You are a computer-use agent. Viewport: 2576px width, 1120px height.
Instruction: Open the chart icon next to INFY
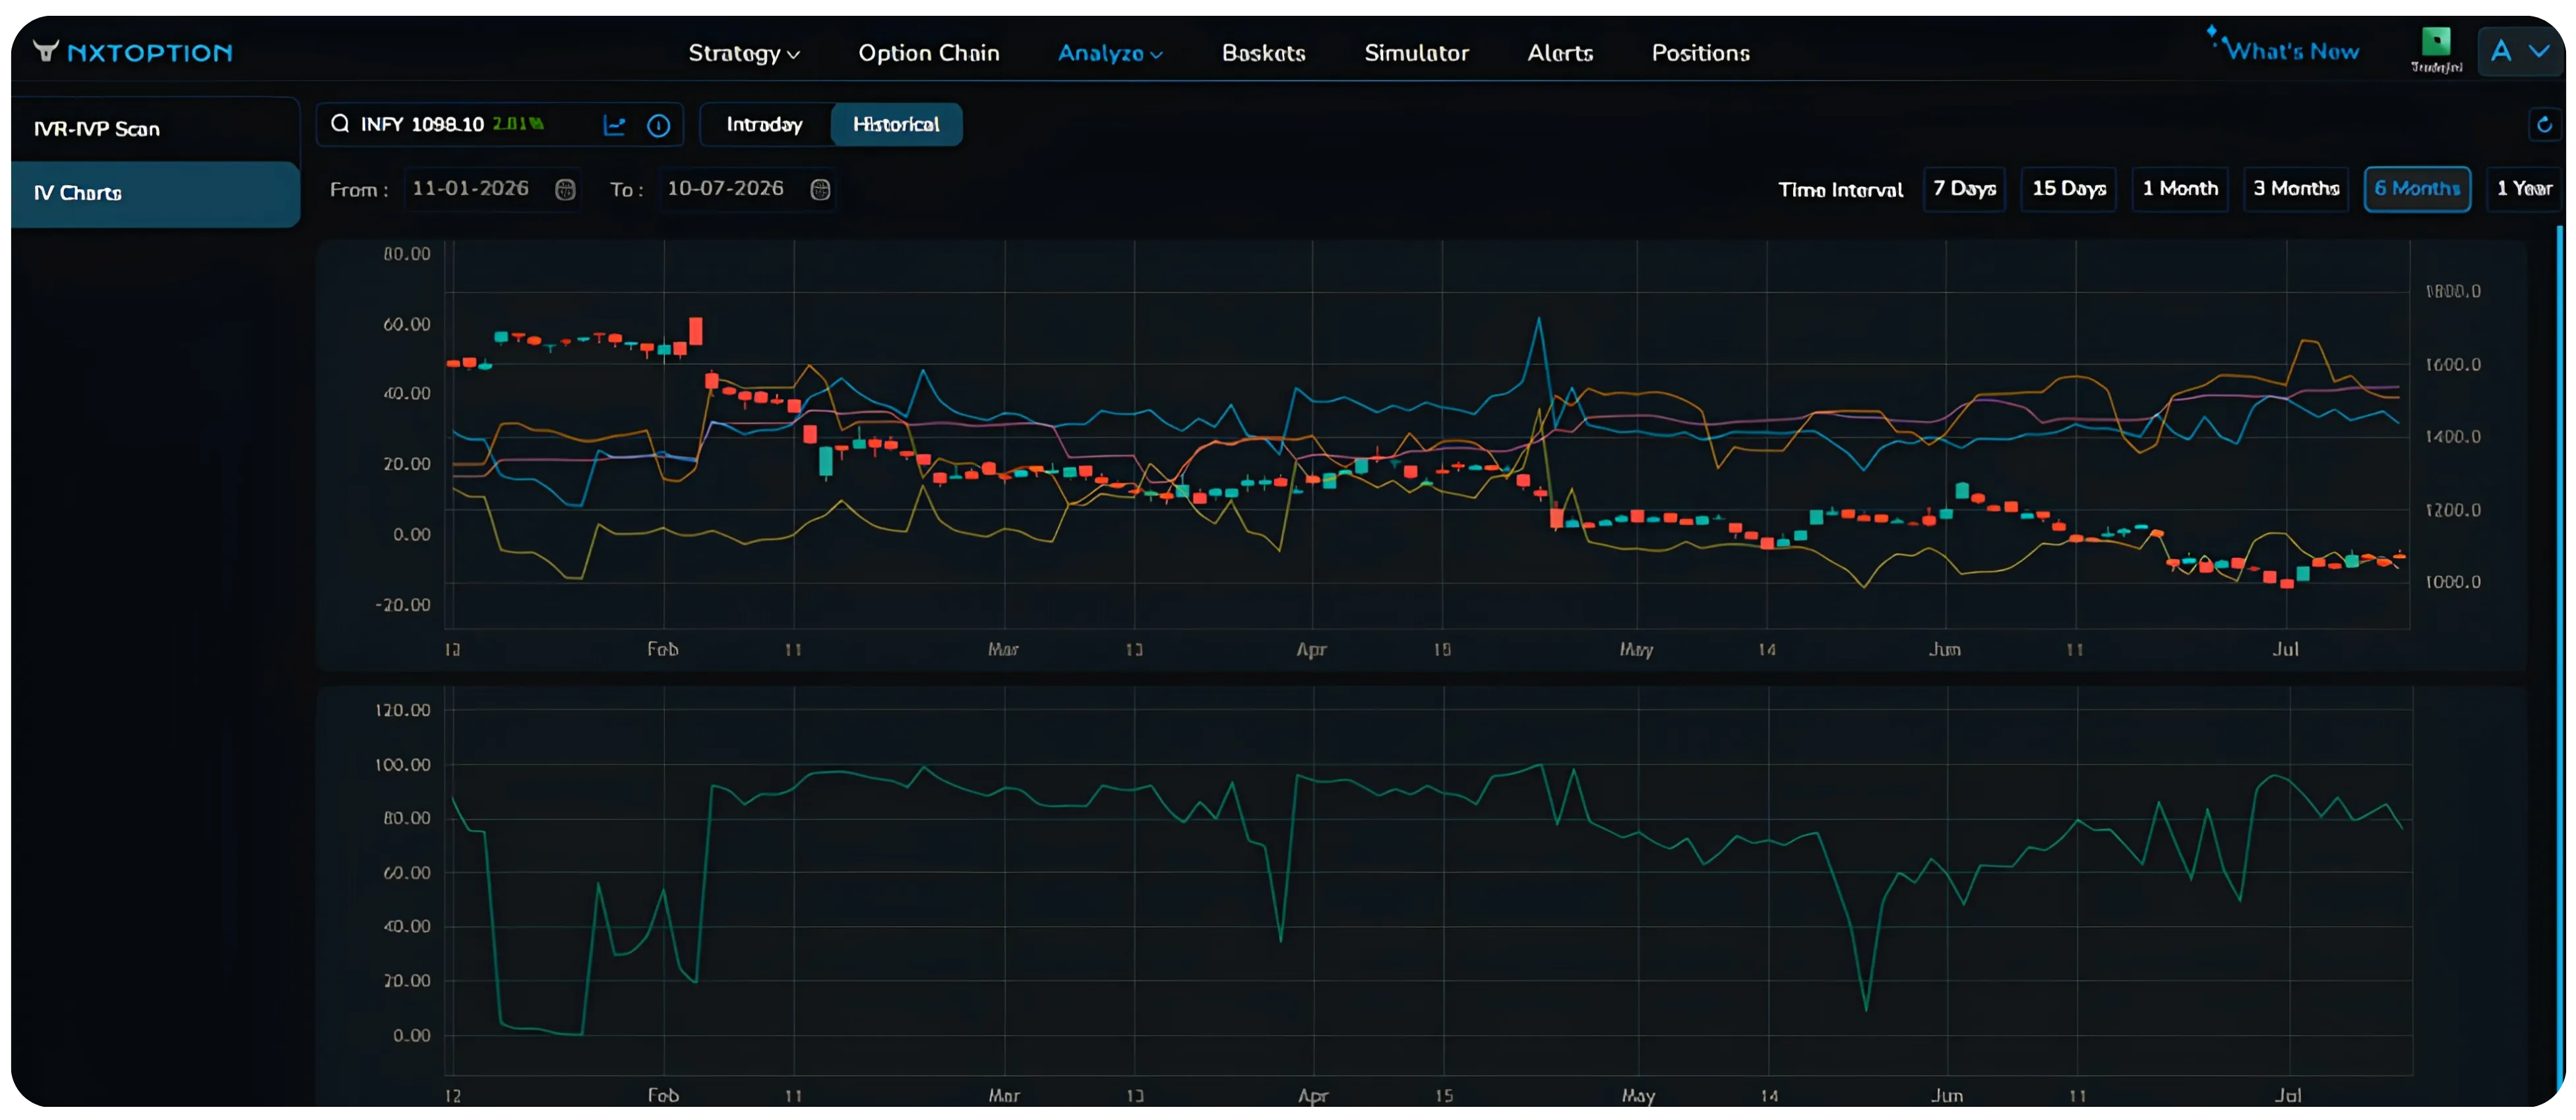[x=614, y=125]
